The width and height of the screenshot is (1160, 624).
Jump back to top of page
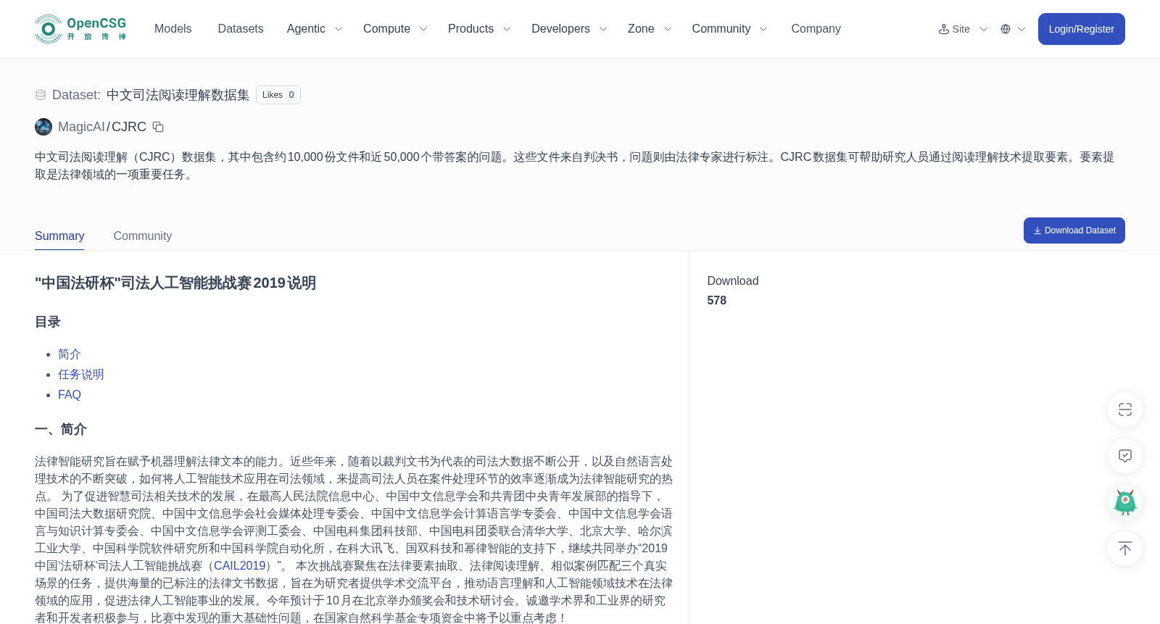1125,549
